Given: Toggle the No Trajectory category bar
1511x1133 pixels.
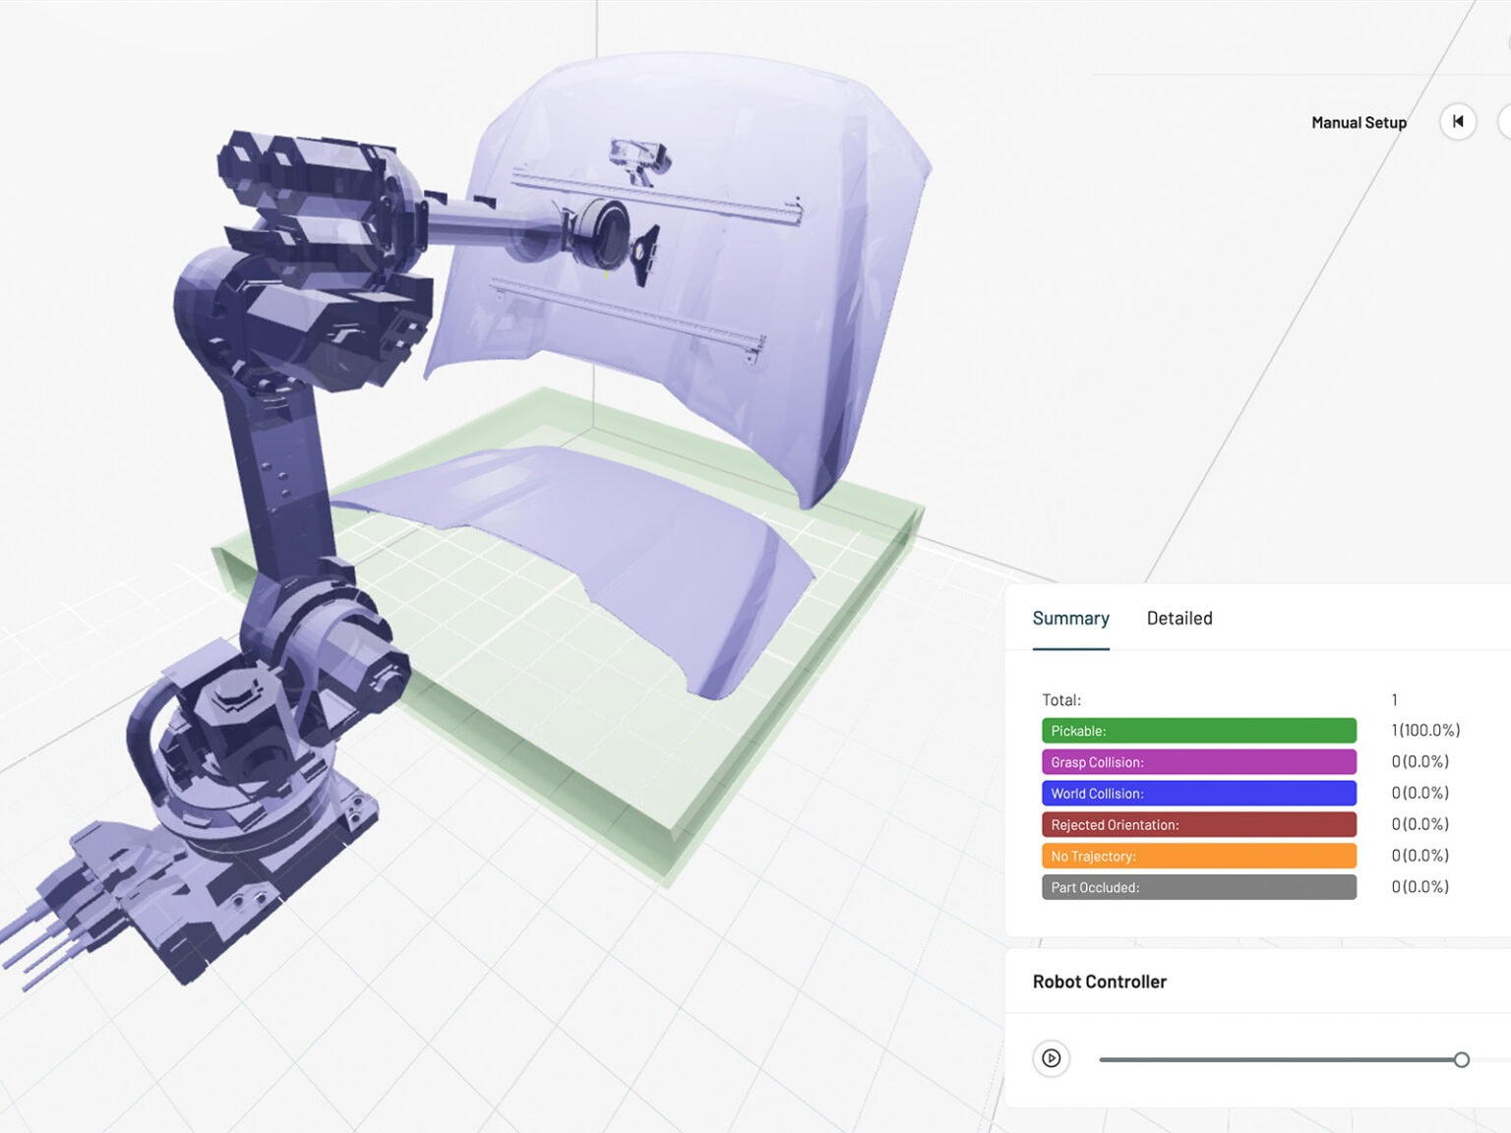Looking at the screenshot, I should tap(1198, 856).
